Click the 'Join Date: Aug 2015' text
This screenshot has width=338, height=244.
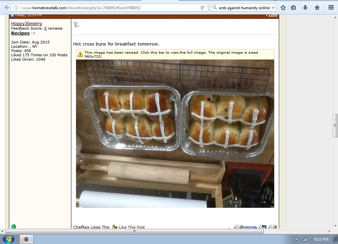pos(30,42)
